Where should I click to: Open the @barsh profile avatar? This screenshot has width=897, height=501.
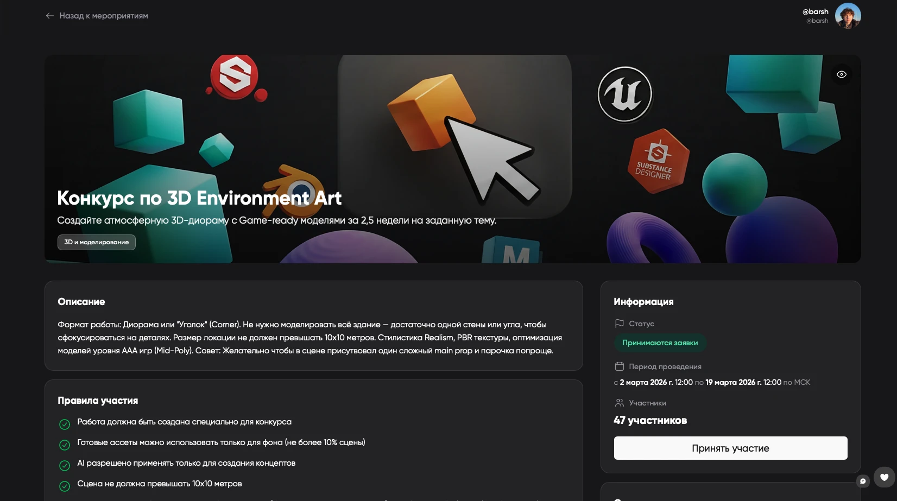pyautogui.click(x=848, y=16)
